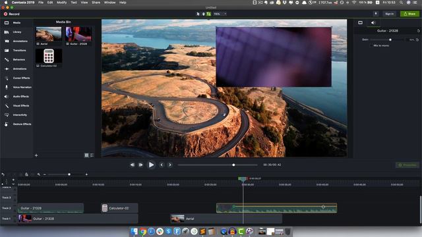This screenshot has height=237, width=422.
Task: Click the timeline playhead marker
Action: coord(243,179)
